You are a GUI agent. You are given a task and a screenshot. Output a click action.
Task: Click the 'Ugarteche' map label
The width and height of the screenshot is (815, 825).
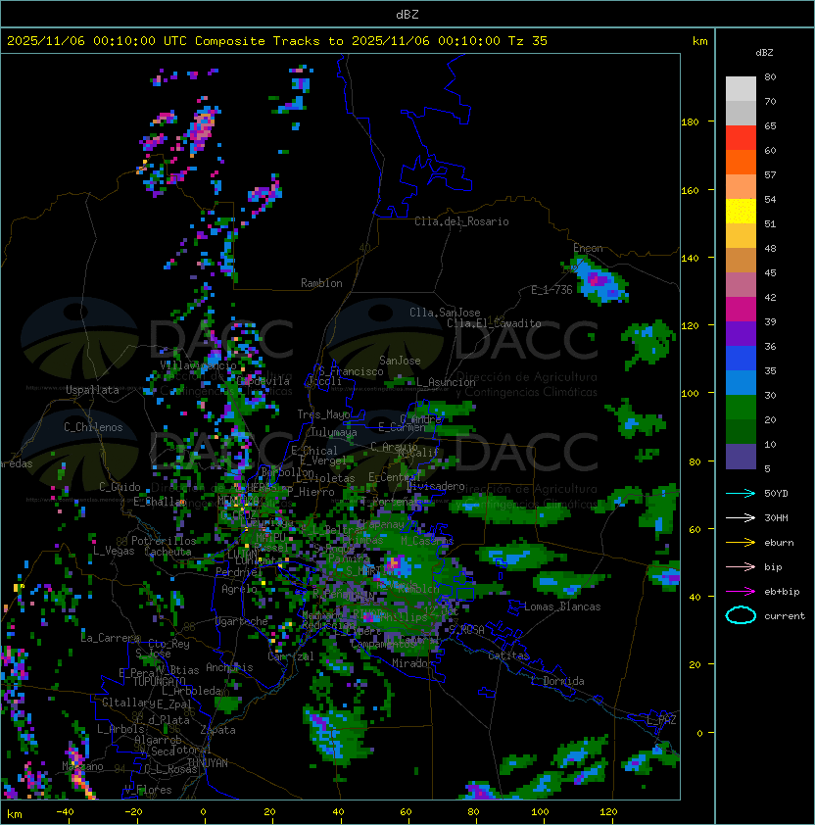[242, 621]
